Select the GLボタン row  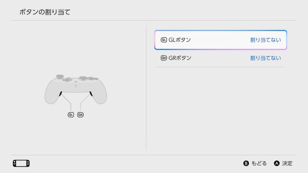tap(220, 40)
